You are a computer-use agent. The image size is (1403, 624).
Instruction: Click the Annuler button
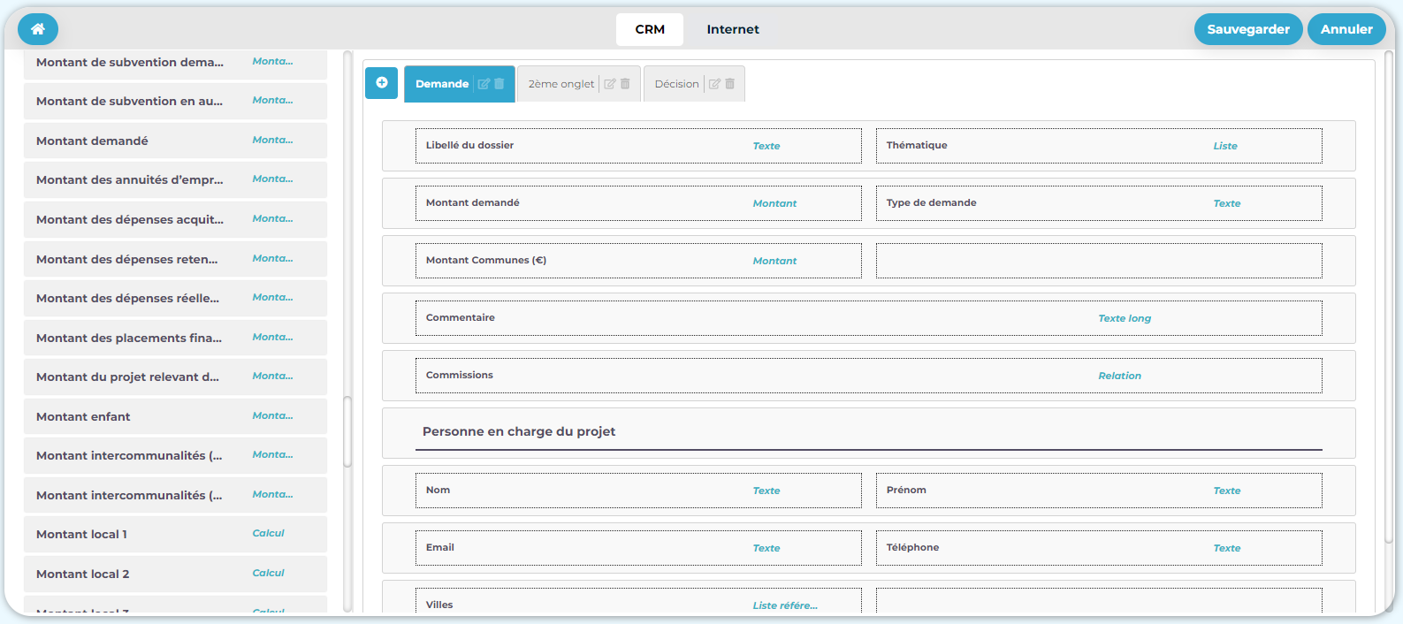click(x=1346, y=29)
